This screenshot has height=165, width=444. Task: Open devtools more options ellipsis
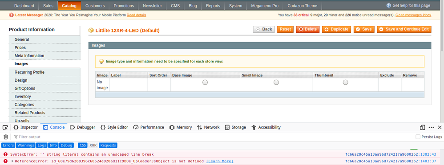(x=432, y=127)
